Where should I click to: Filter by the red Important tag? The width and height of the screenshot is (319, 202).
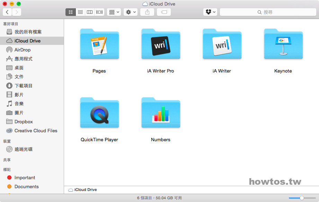point(32,178)
